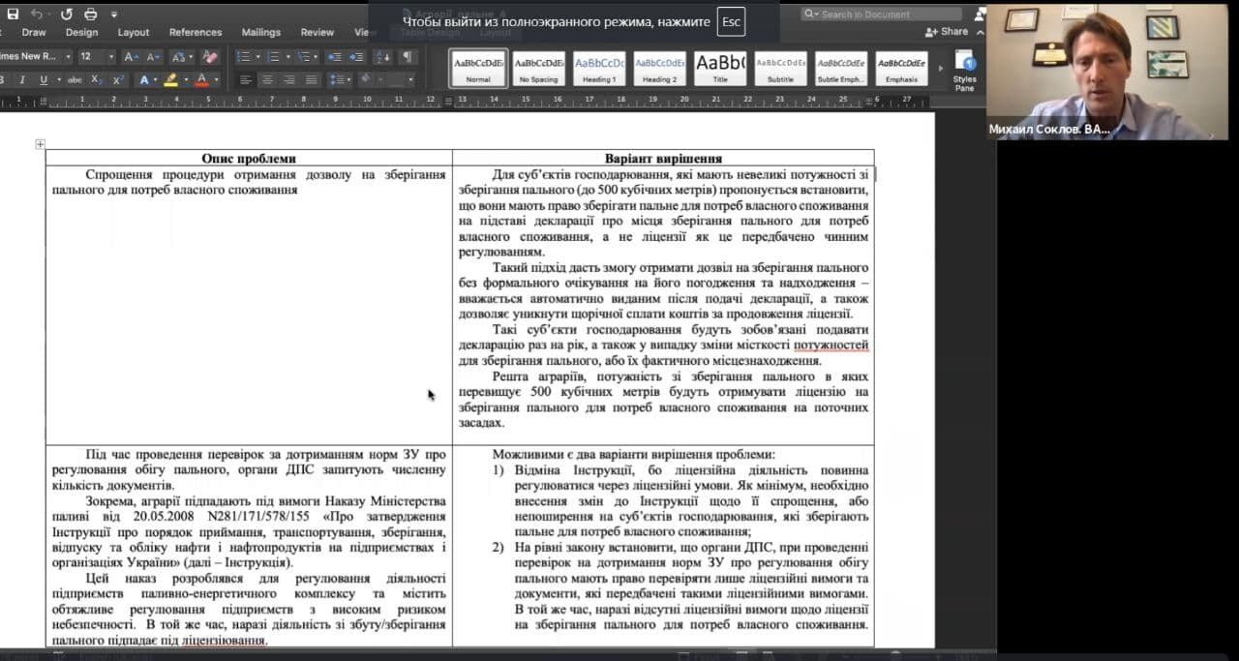Open the Customize Quick Access Toolbar arrow
Viewport: 1239px width, 661px height.
pos(113,15)
